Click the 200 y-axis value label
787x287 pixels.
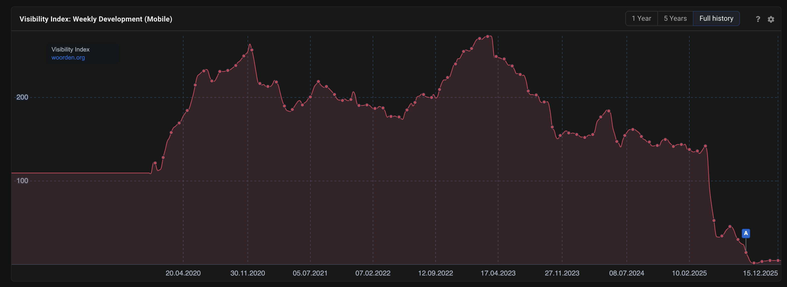coord(22,97)
